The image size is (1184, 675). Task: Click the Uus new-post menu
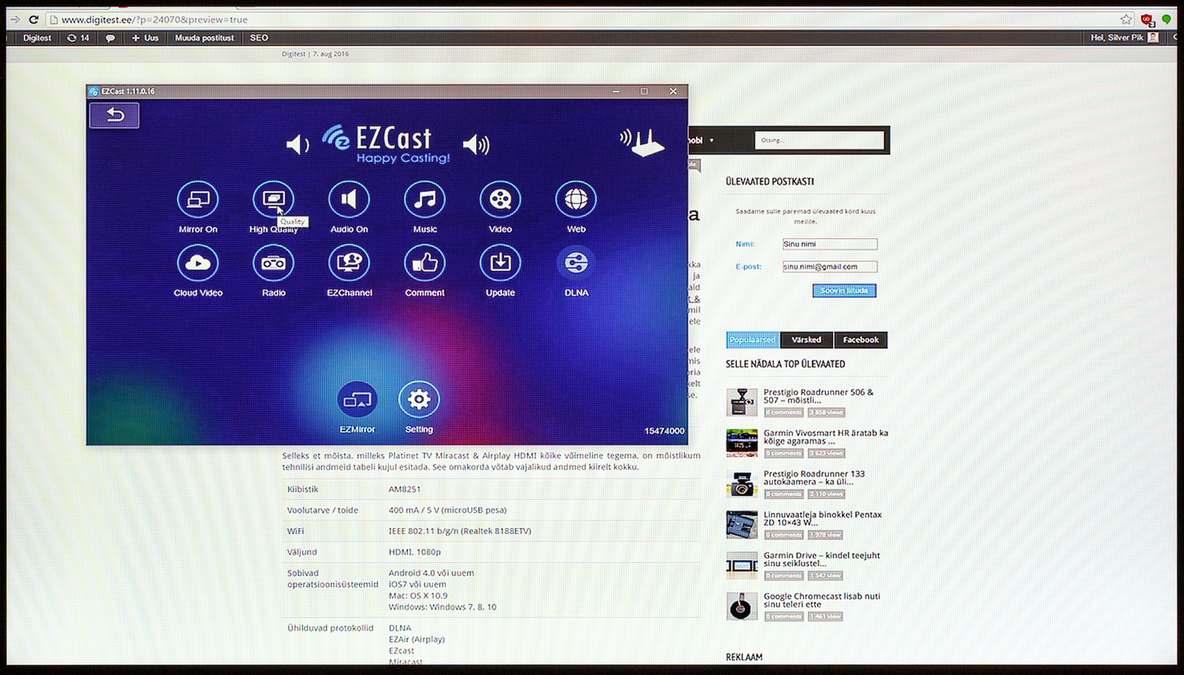pos(145,38)
